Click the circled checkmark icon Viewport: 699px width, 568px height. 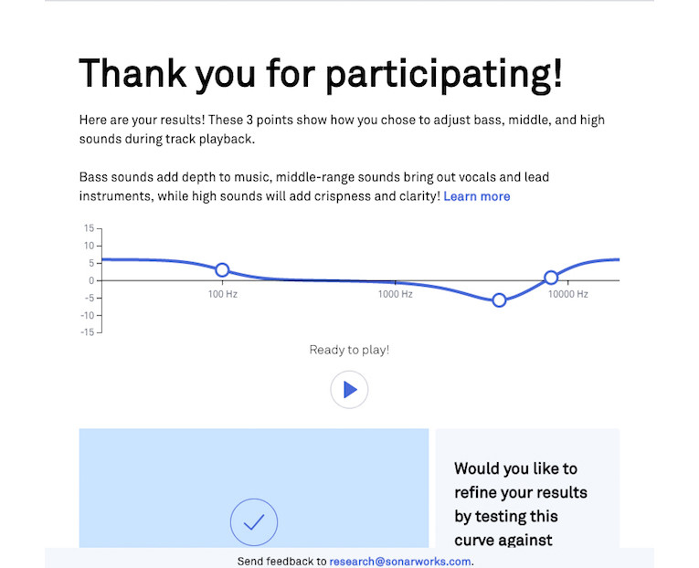(x=254, y=522)
